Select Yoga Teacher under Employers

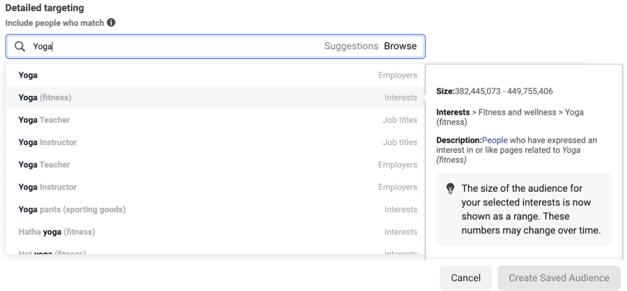[x=215, y=165]
